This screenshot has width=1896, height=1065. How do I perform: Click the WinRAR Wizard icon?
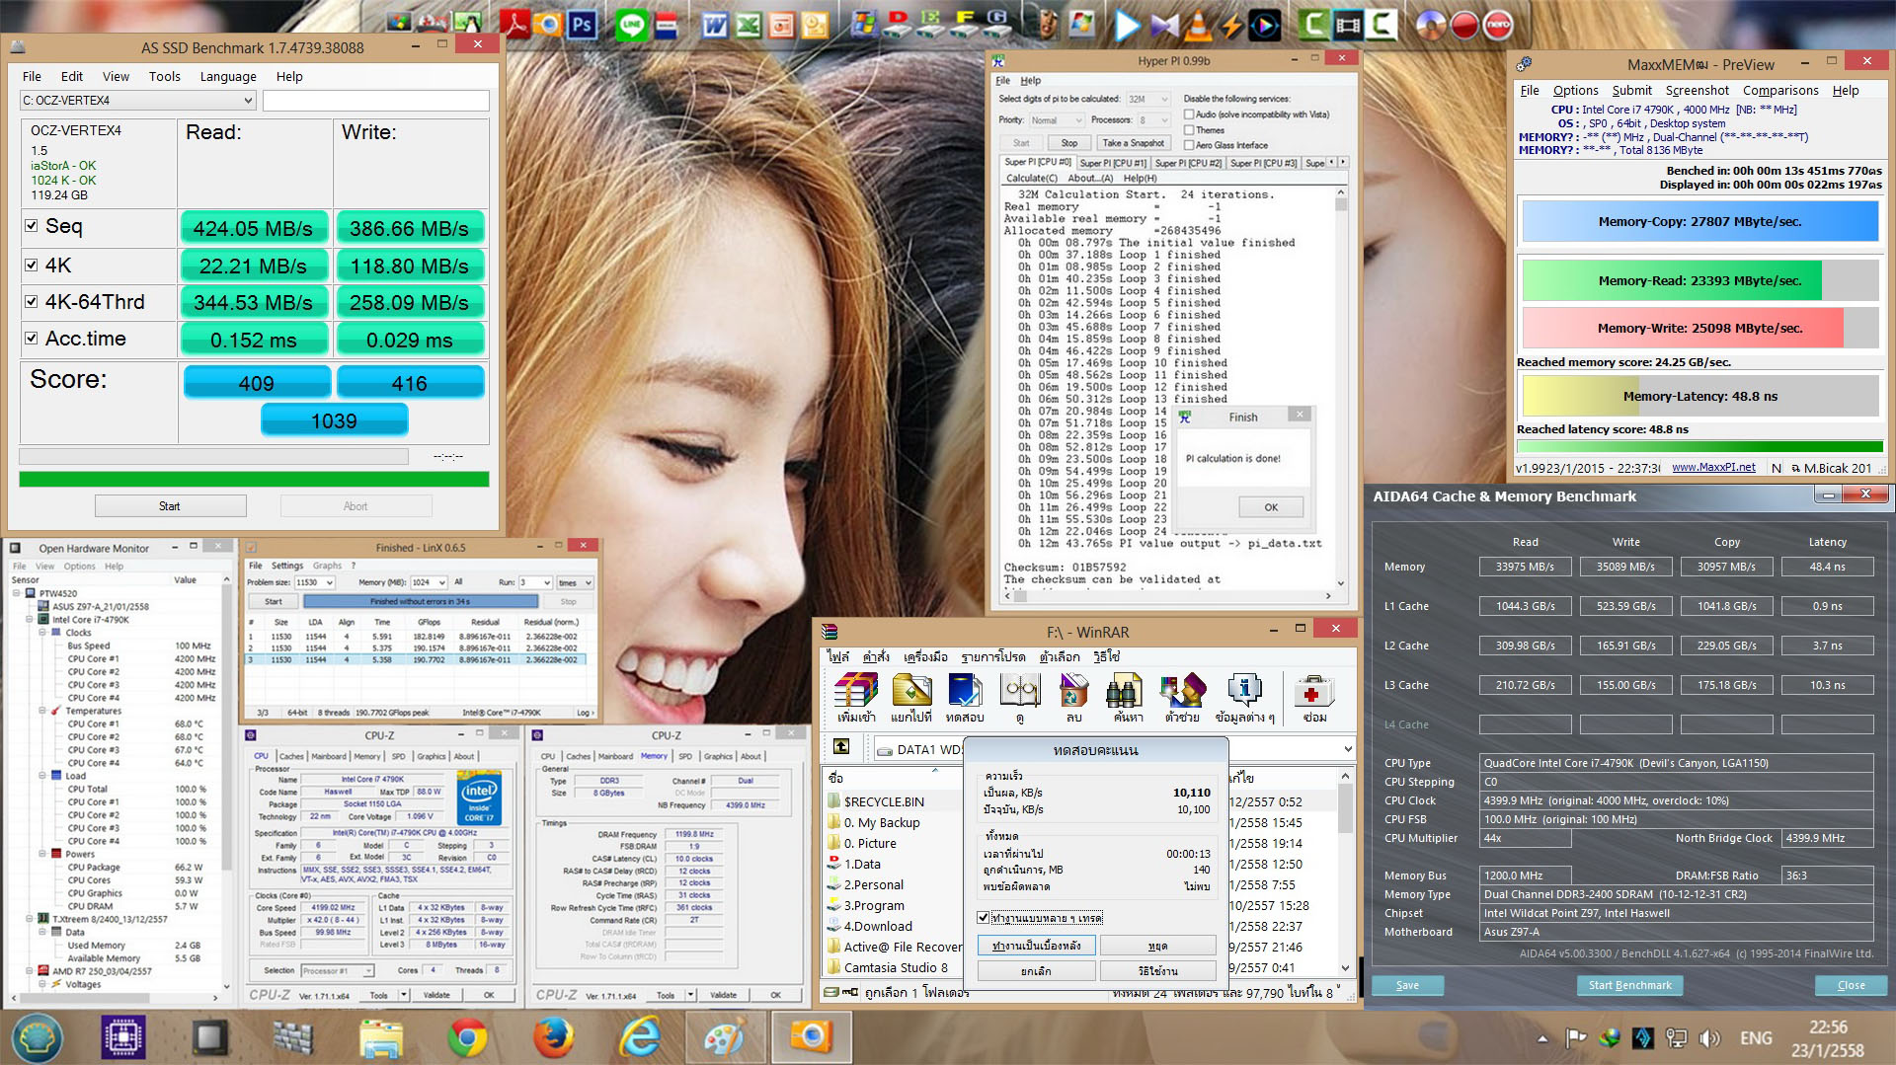point(1182,692)
